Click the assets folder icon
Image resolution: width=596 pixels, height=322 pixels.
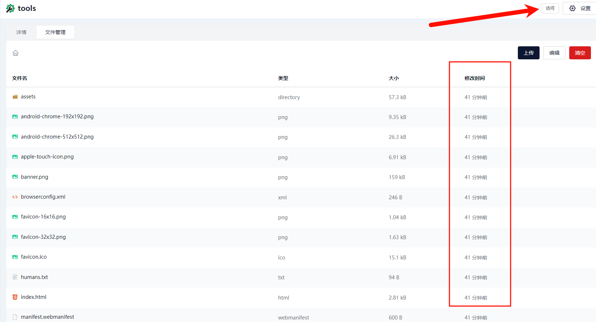pyautogui.click(x=15, y=97)
